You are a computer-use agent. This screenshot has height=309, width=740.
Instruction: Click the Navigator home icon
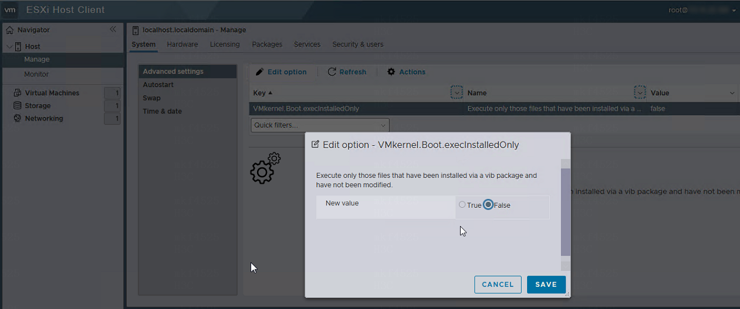click(x=9, y=30)
